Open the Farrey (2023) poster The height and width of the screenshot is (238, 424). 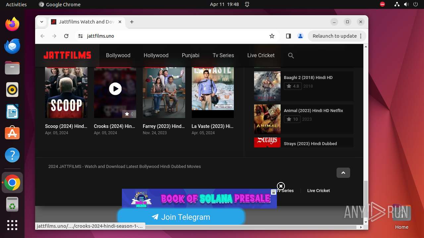click(164, 92)
